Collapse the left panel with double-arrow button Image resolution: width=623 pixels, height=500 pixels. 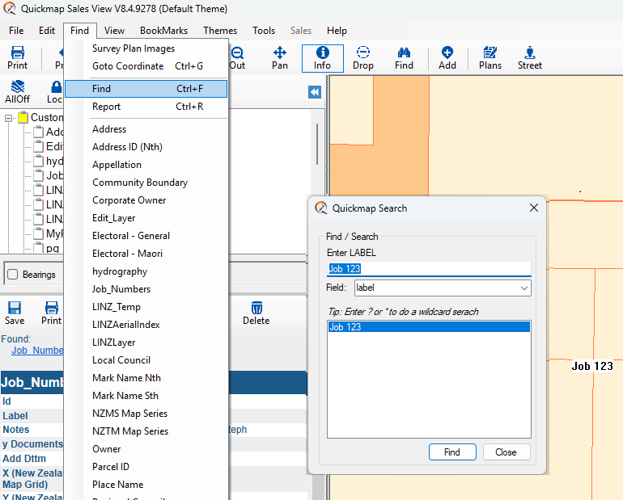point(315,92)
